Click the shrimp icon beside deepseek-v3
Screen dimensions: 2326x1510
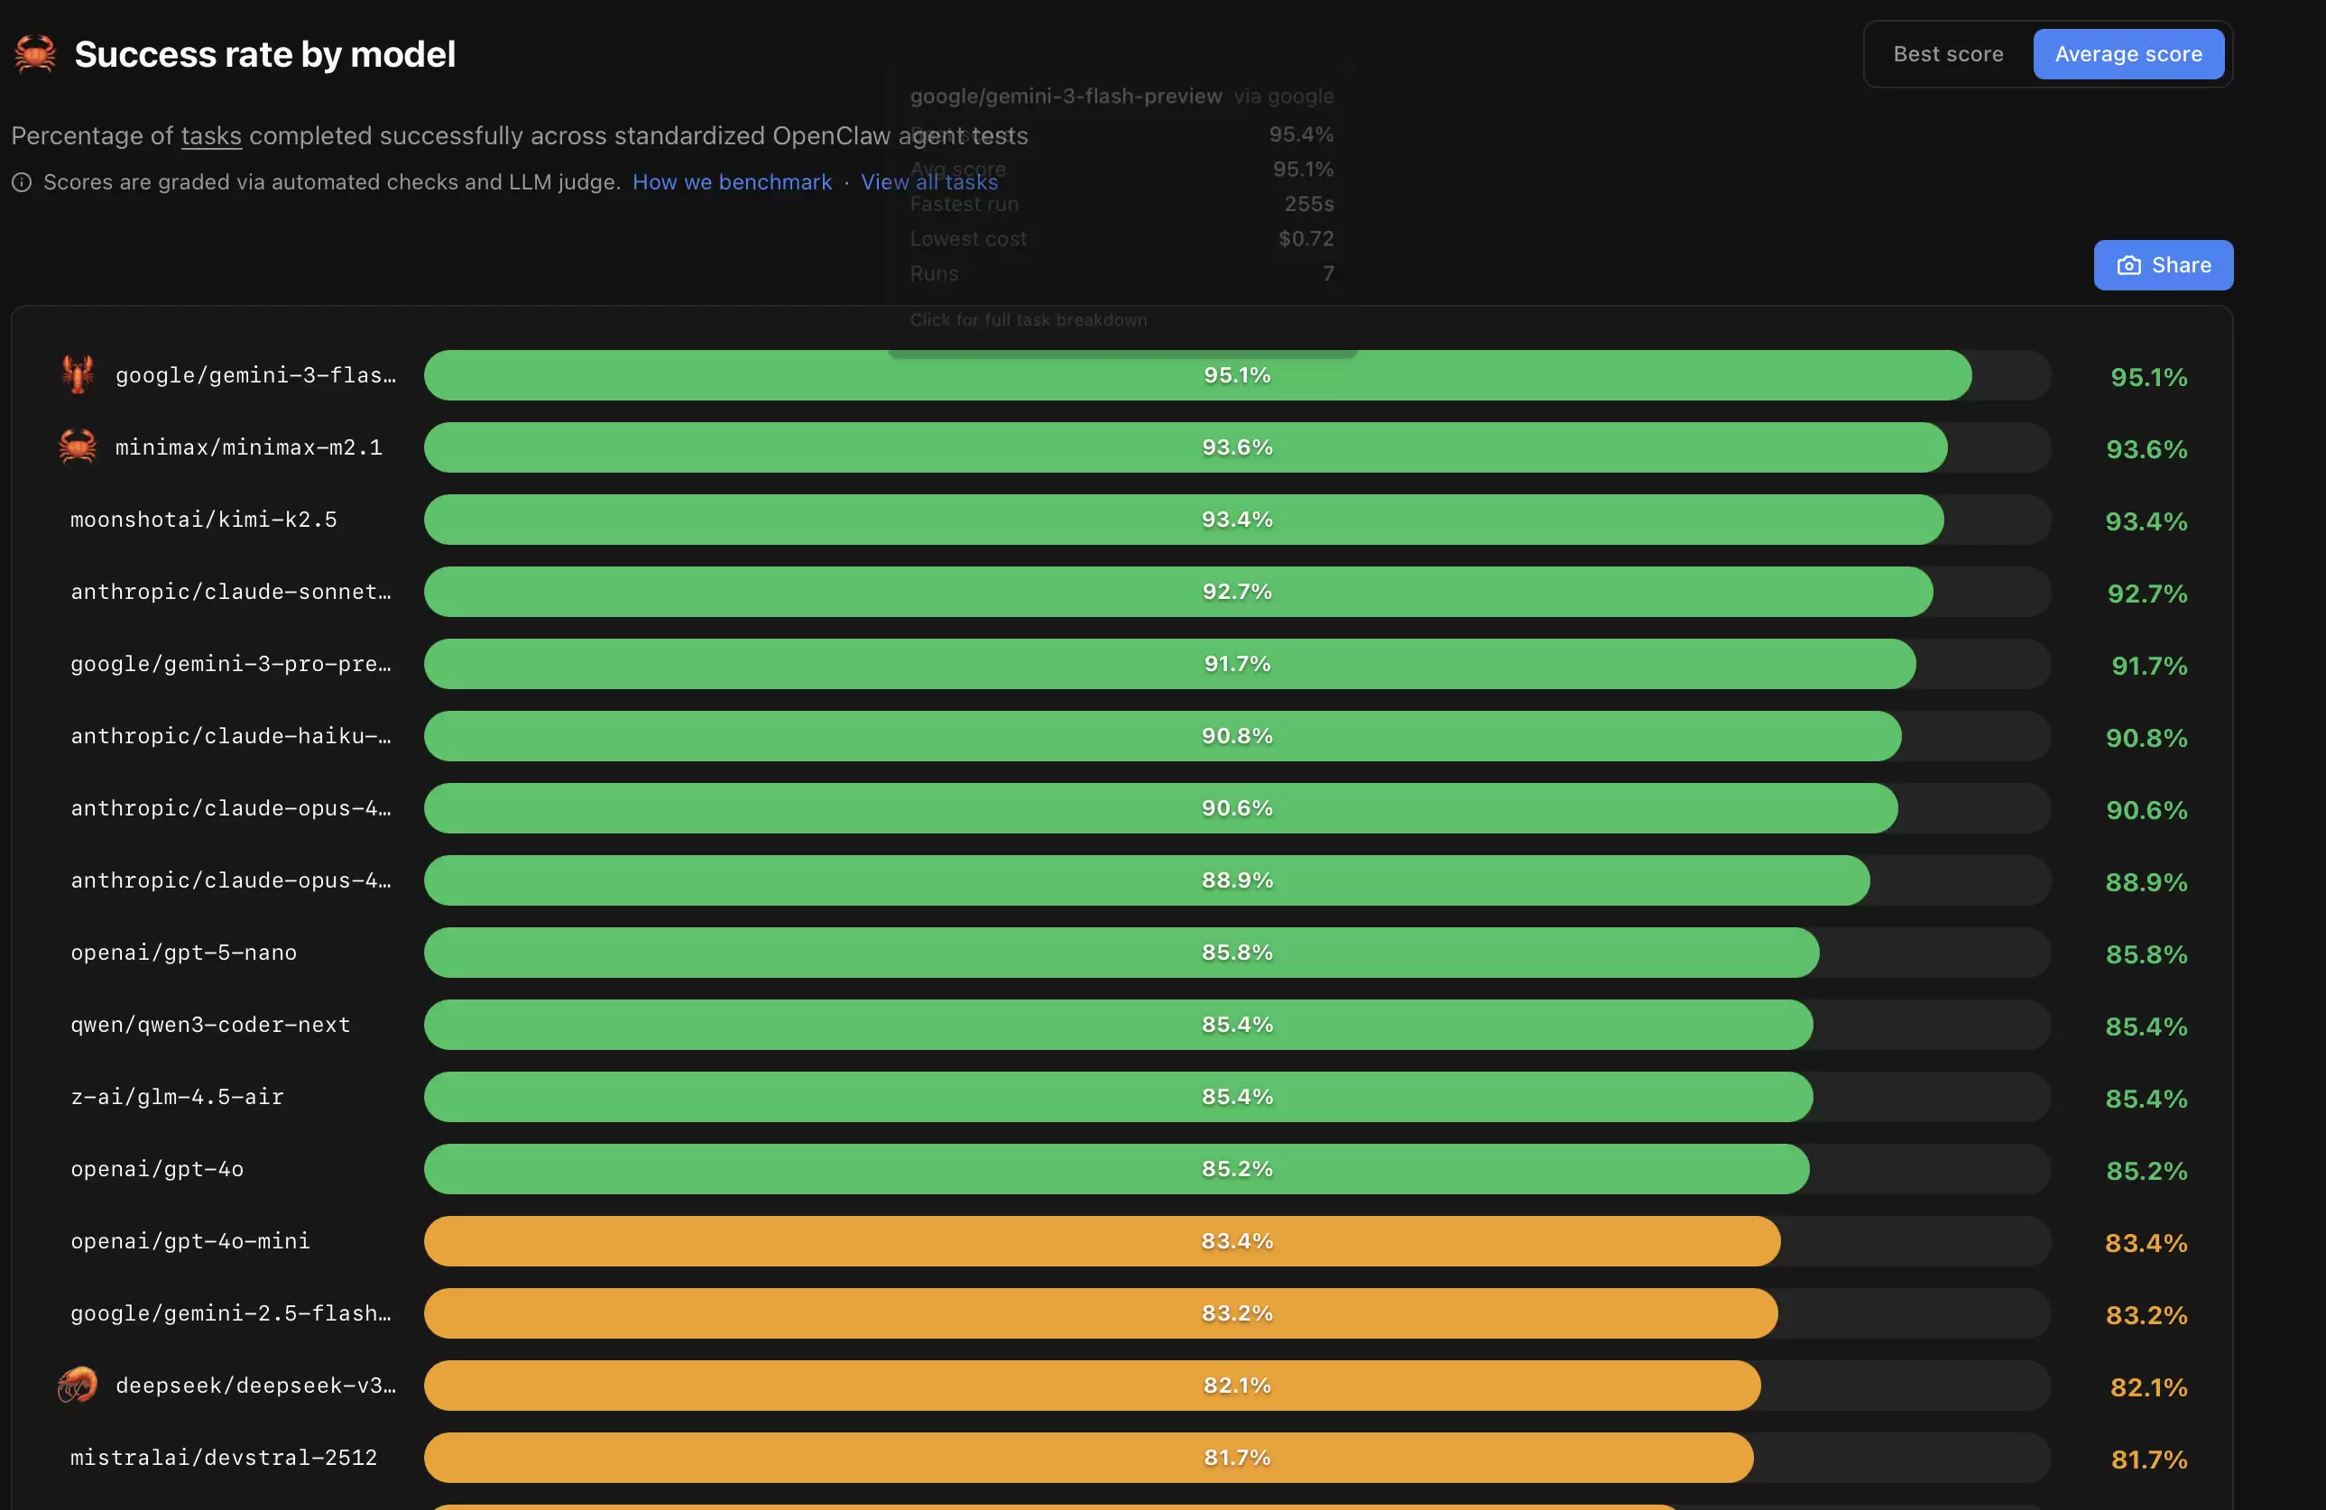point(78,1385)
